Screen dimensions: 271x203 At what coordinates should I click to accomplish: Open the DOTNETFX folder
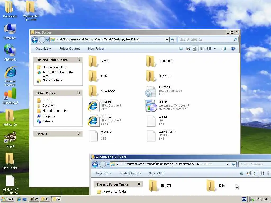(x=159, y=61)
